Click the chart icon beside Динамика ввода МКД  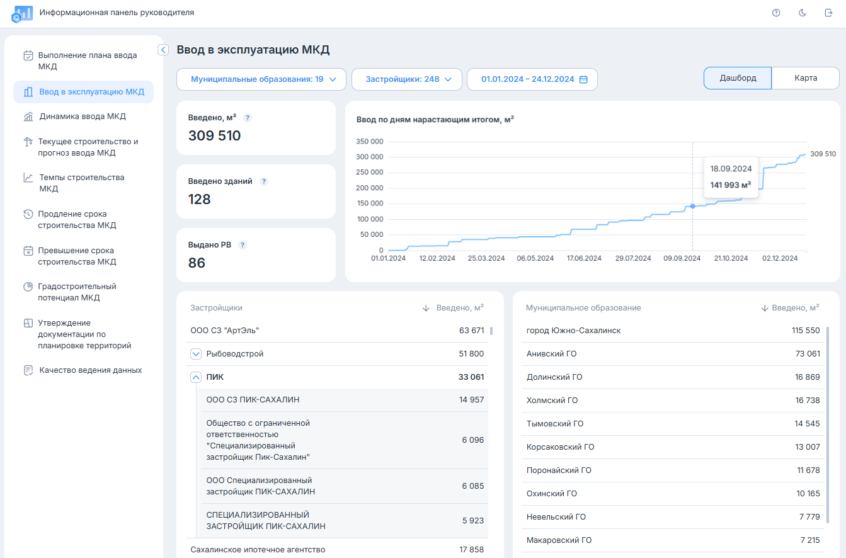(x=28, y=117)
